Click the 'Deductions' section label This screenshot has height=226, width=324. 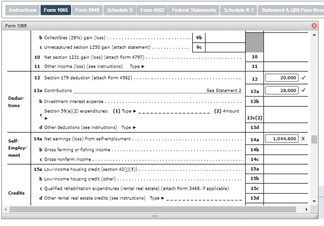pos(16,102)
